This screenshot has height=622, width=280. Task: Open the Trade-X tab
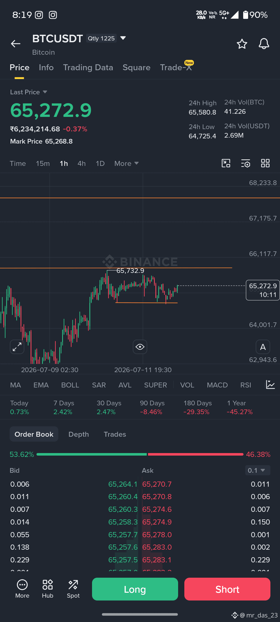pyautogui.click(x=176, y=68)
